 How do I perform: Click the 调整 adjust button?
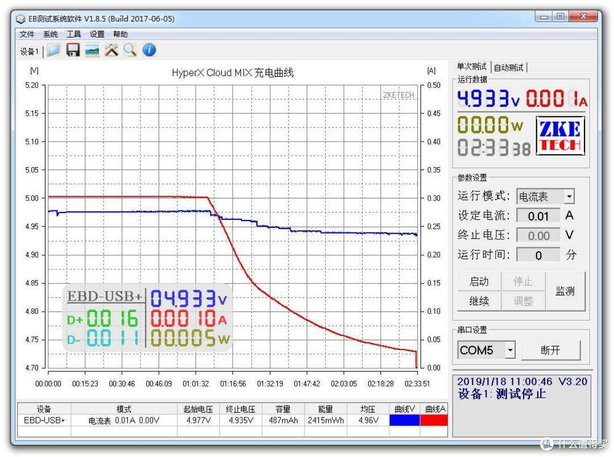point(523,301)
